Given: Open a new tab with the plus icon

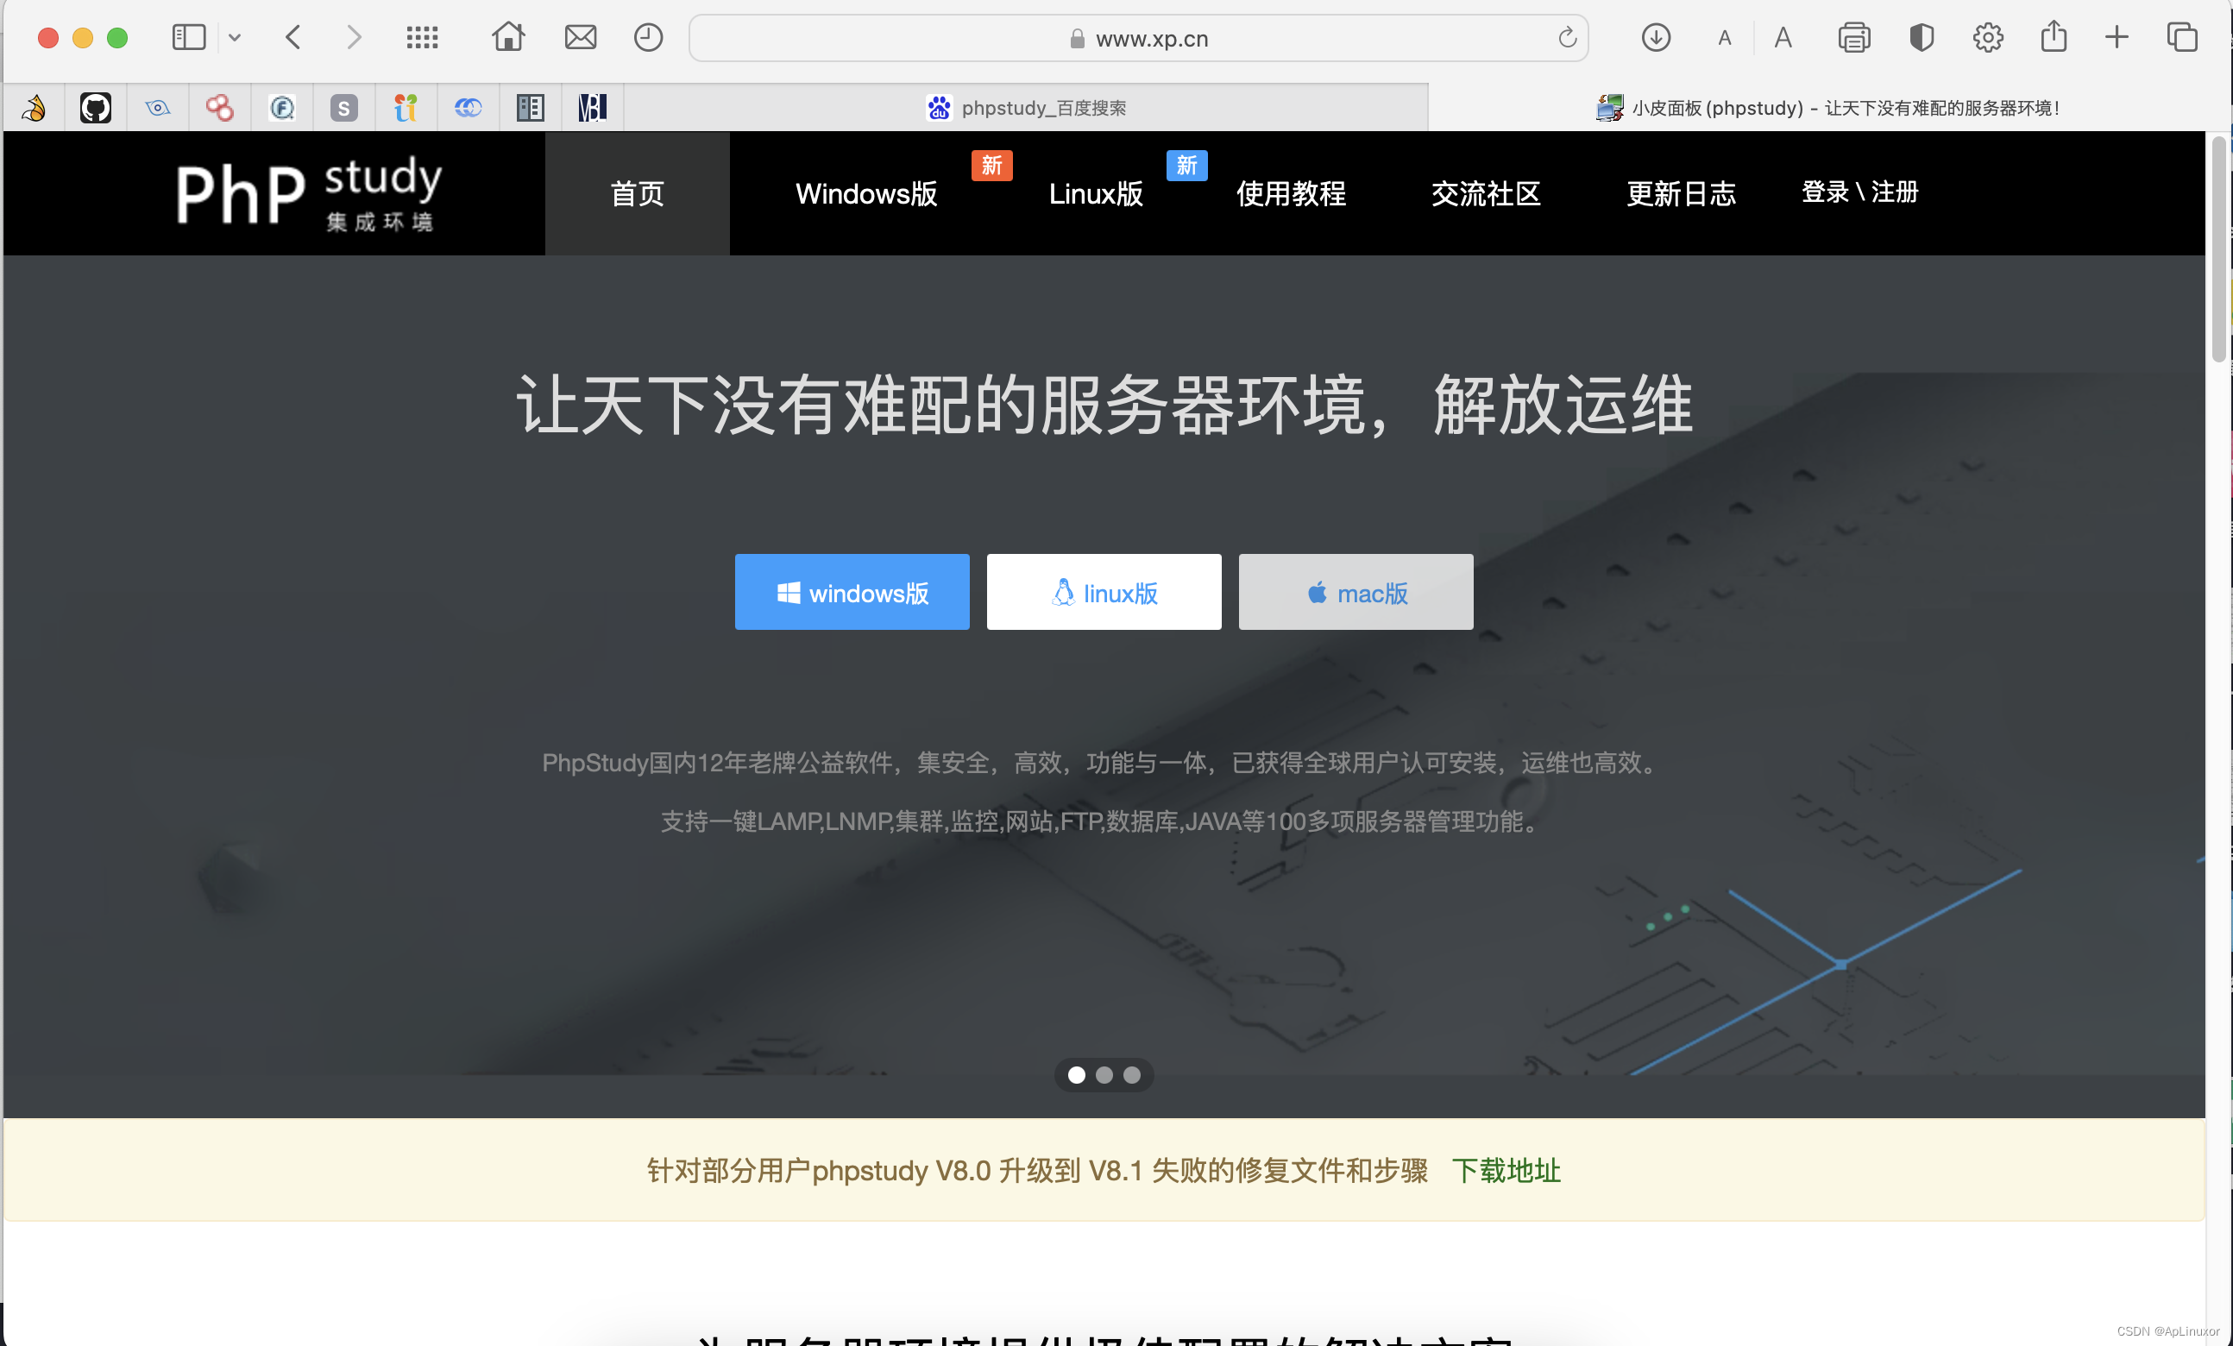Looking at the screenshot, I should (x=2117, y=38).
